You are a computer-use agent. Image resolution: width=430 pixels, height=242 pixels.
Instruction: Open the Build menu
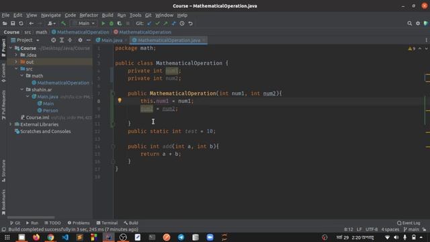tap(107, 15)
